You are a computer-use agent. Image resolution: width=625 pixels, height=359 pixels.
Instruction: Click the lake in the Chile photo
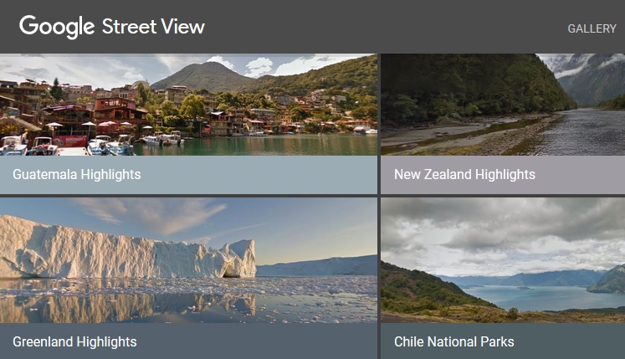pos(535,297)
